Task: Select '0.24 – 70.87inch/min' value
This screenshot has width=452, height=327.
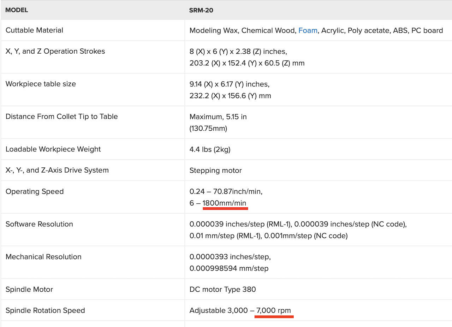Action: [x=226, y=191]
